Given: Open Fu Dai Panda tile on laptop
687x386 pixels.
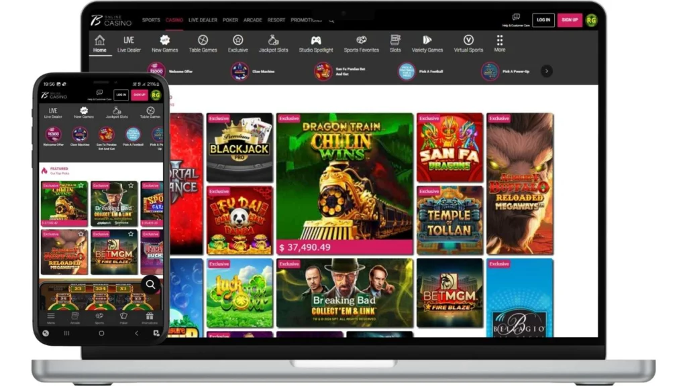Looking at the screenshot, I should (x=240, y=220).
